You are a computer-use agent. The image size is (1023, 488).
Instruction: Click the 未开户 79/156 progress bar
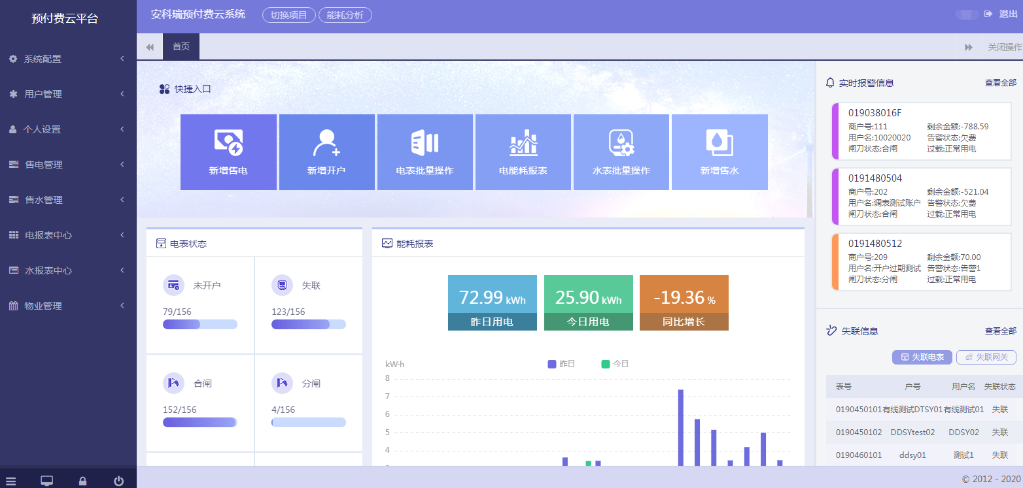click(x=200, y=325)
